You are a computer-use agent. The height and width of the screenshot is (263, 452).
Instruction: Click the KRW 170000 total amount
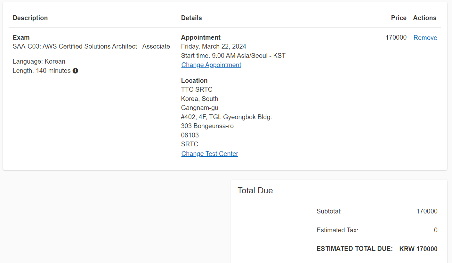(418, 249)
